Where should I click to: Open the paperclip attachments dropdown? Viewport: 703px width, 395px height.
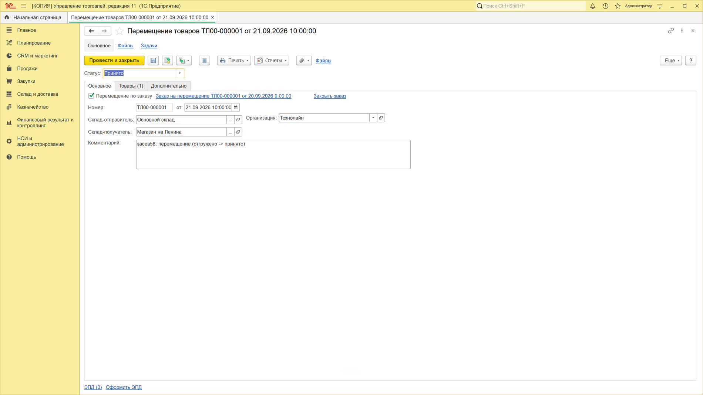click(x=304, y=61)
